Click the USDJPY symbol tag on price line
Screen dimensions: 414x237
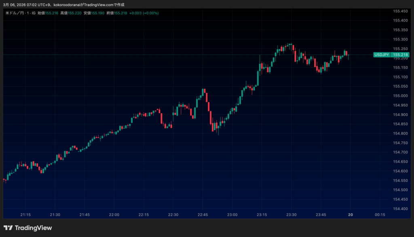[x=382, y=55]
